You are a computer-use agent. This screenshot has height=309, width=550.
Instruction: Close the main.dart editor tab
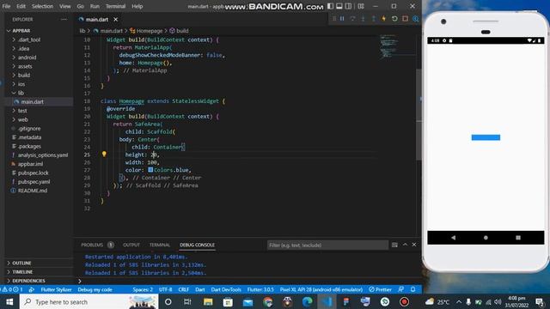tap(115, 19)
